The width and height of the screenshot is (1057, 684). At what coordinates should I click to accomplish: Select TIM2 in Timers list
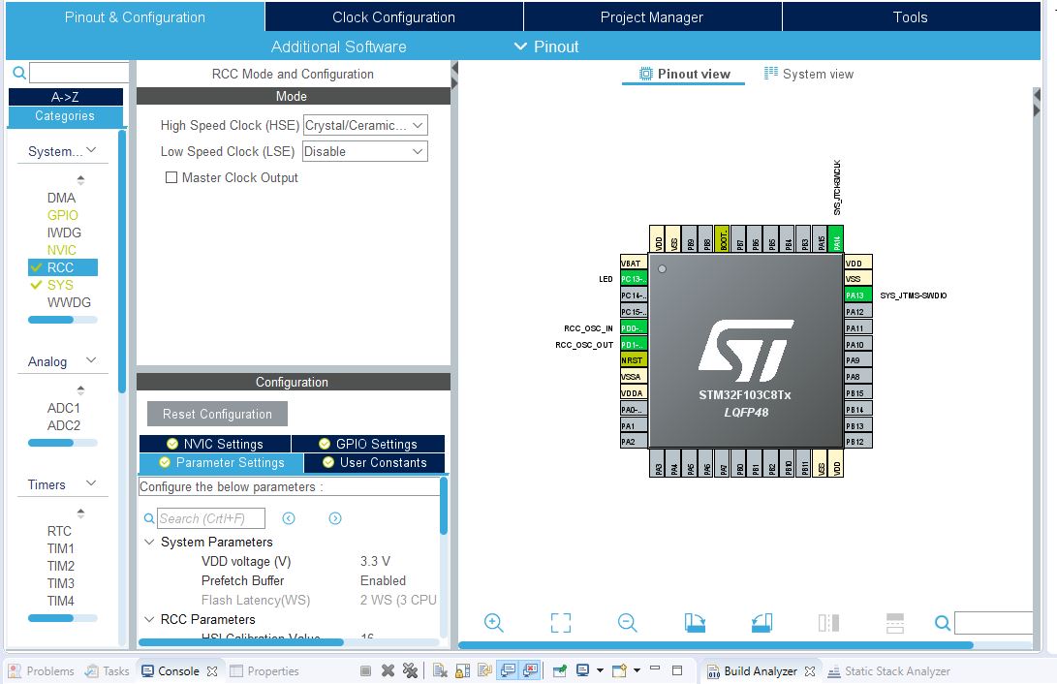click(x=61, y=566)
